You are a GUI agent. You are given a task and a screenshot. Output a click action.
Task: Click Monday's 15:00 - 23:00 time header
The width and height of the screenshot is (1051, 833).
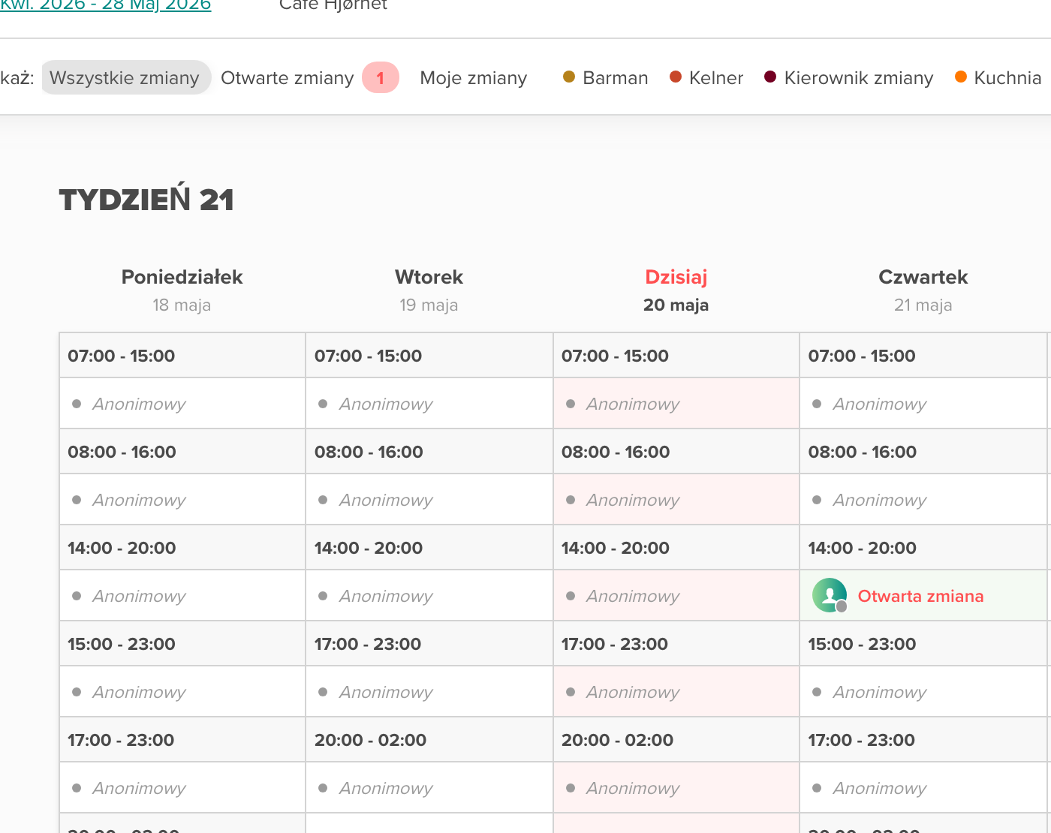[x=182, y=644]
